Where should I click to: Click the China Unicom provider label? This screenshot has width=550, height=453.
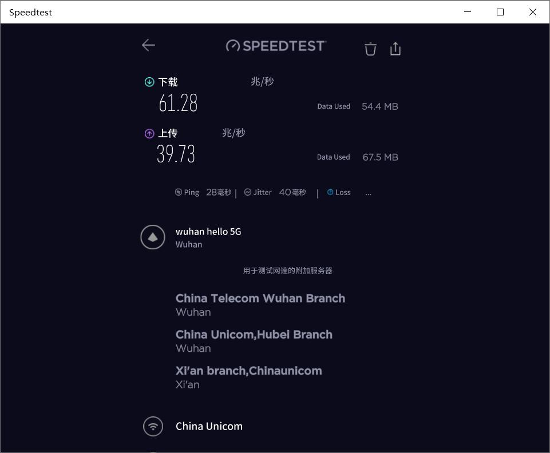(209, 426)
